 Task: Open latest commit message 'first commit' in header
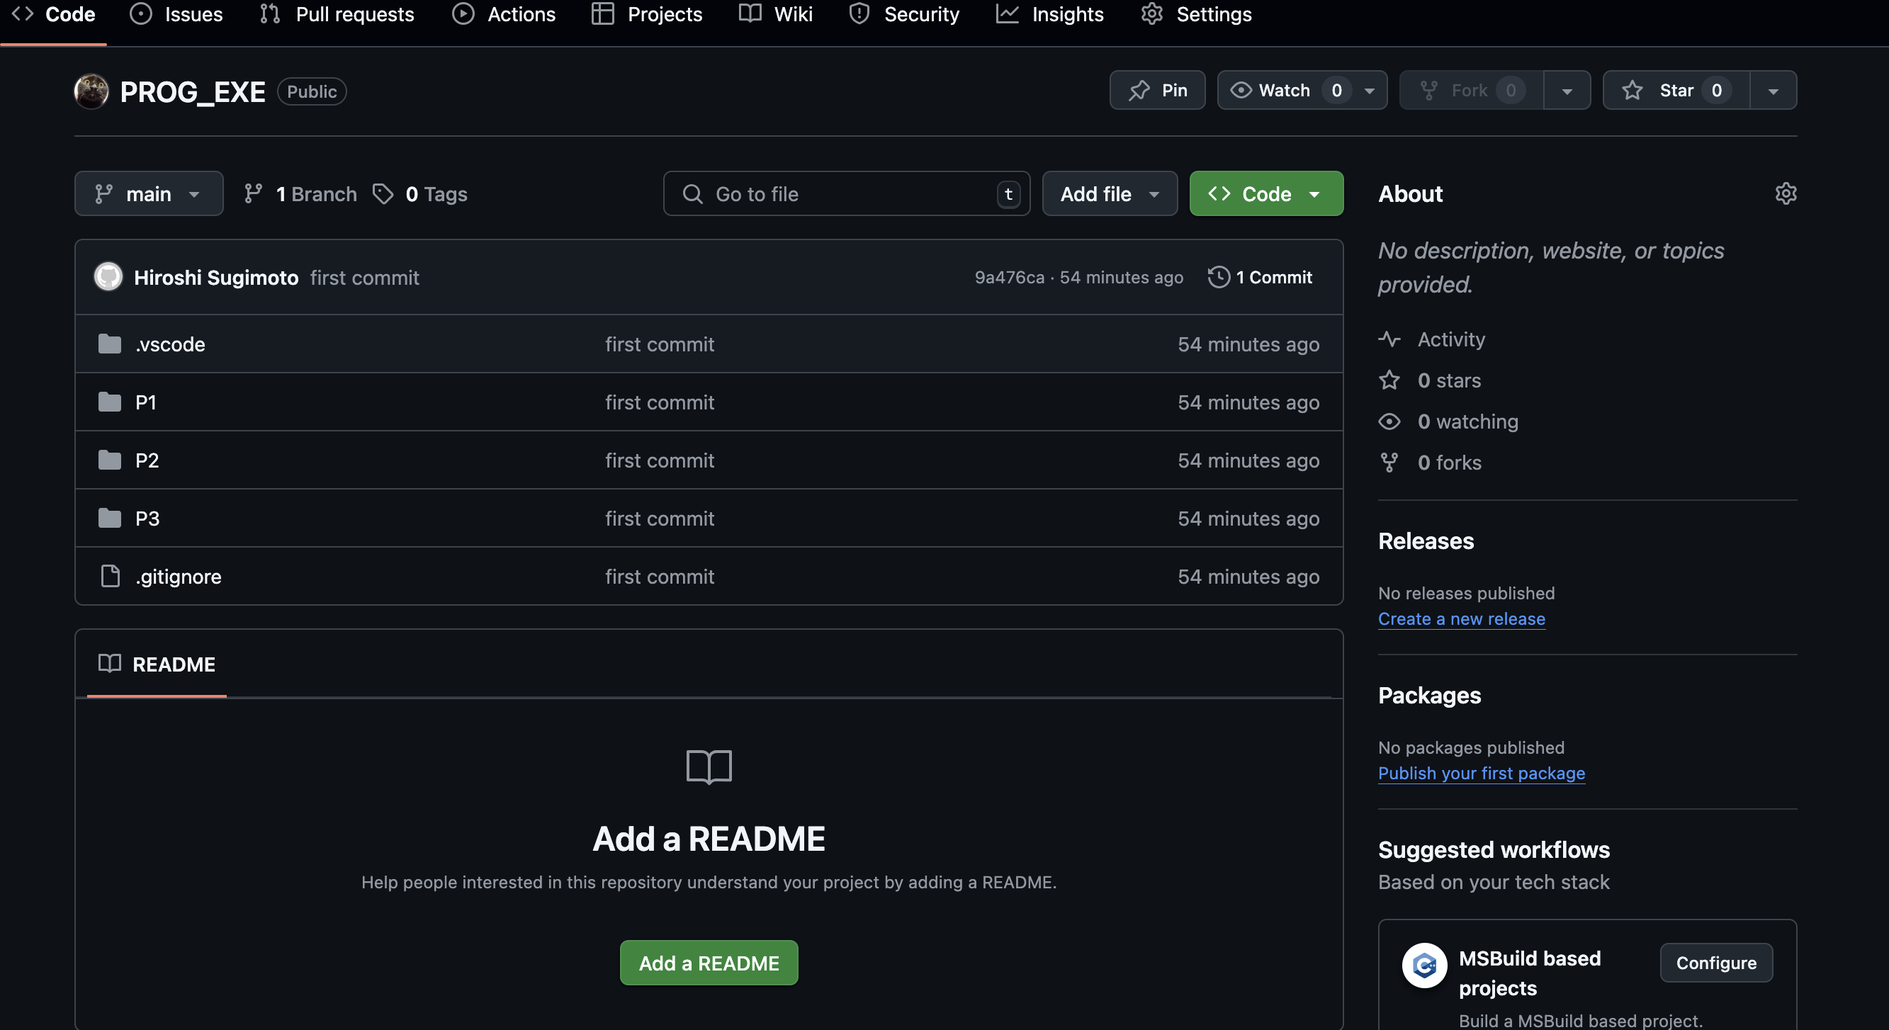coord(364,277)
